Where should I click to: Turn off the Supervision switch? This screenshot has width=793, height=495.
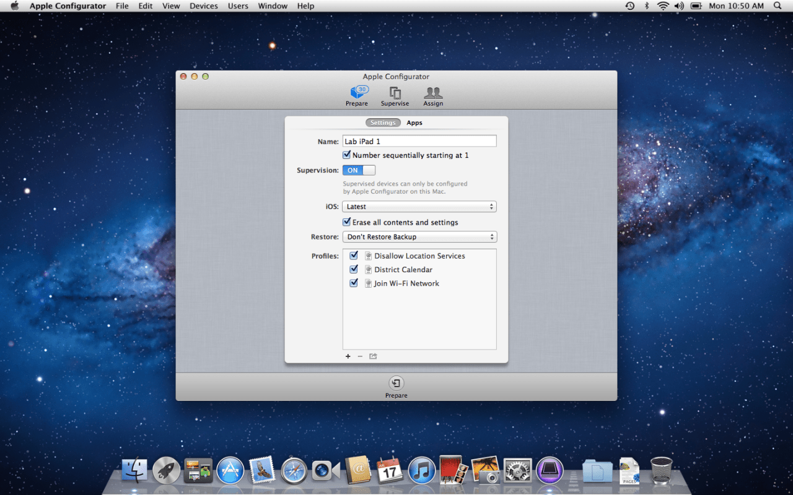[359, 170]
